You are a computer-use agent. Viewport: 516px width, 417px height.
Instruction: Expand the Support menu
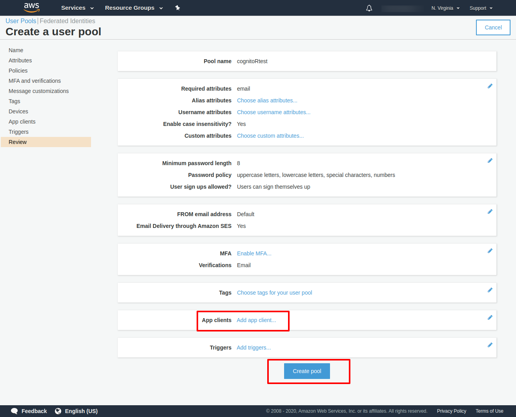[481, 8]
